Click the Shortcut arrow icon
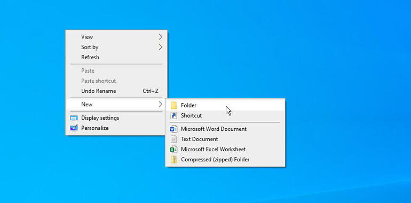Image resolution: width=411 pixels, height=203 pixels. [x=173, y=116]
